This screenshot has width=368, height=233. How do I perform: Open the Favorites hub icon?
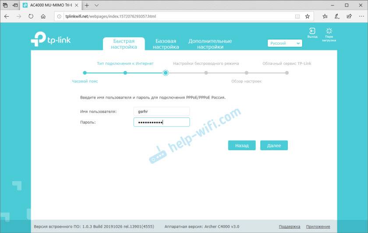click(325, 17)
